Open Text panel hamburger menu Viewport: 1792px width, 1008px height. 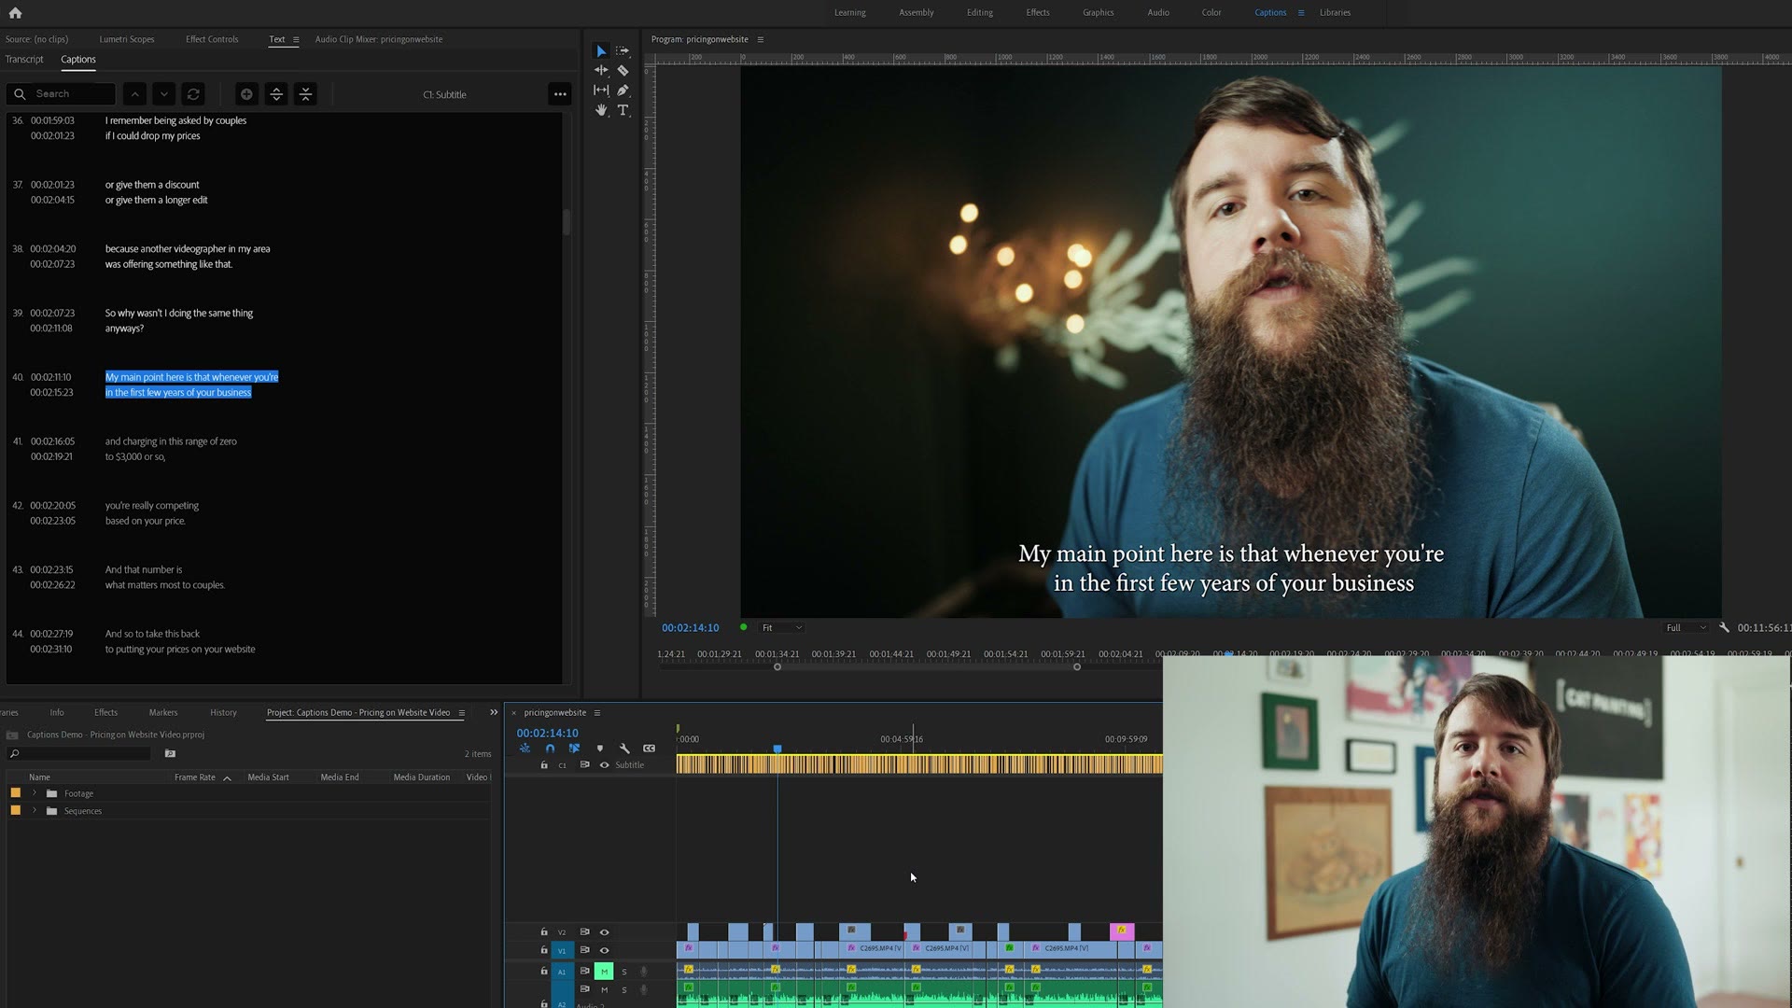coord(296,39)
